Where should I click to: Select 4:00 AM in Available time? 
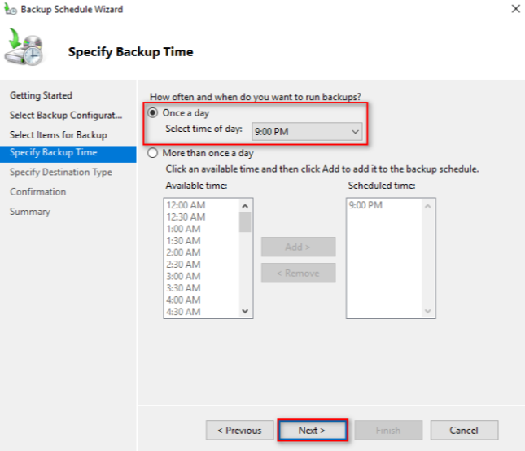point(183,300)
